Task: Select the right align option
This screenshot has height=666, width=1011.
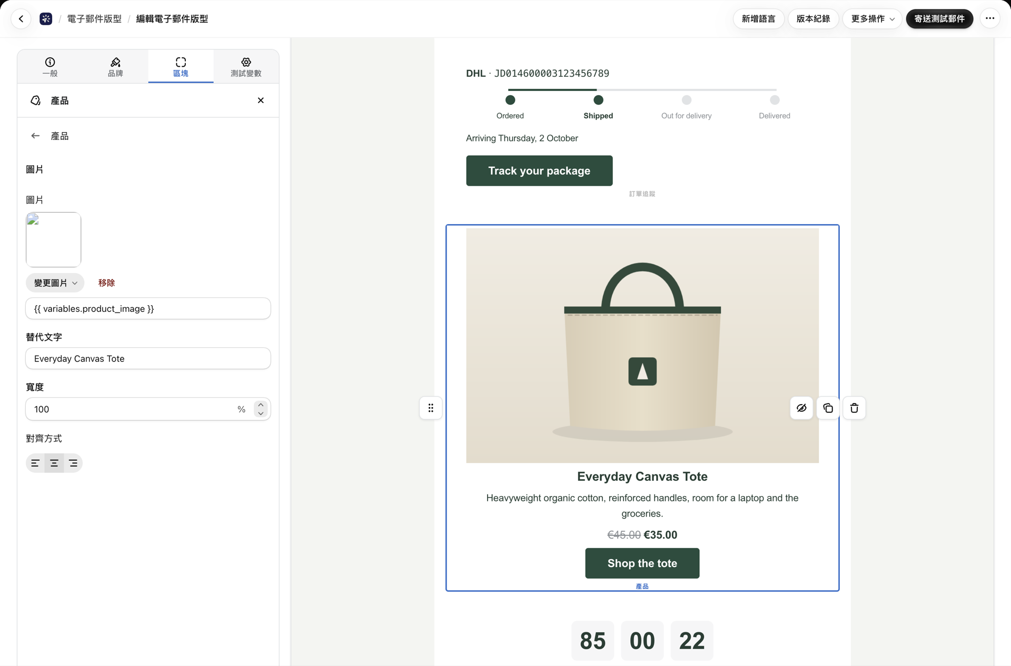Action: click(x=73, y=463)
